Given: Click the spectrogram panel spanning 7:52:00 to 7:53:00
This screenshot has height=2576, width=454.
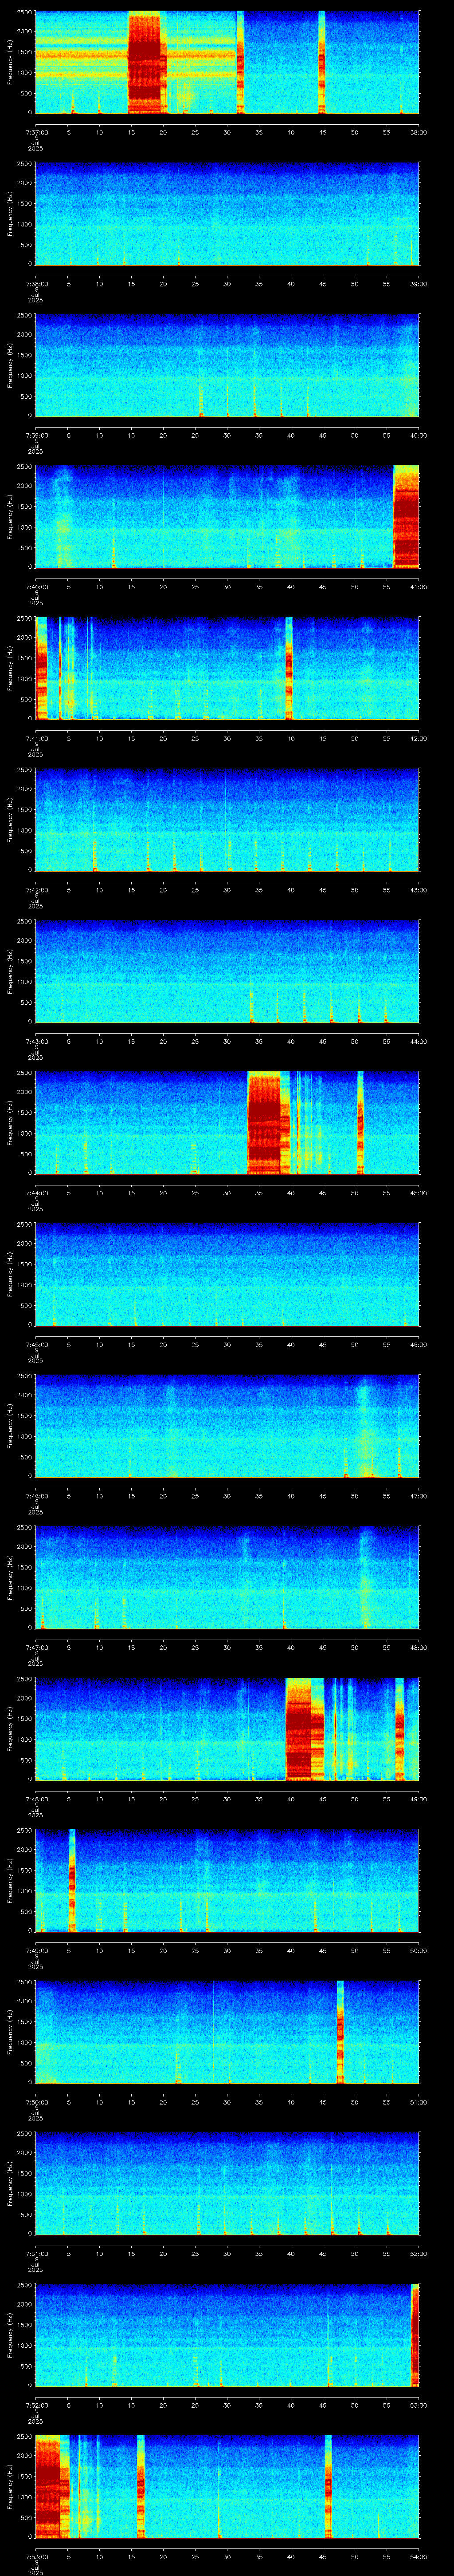Looking at the screenshot, I should coord(227,2336).
